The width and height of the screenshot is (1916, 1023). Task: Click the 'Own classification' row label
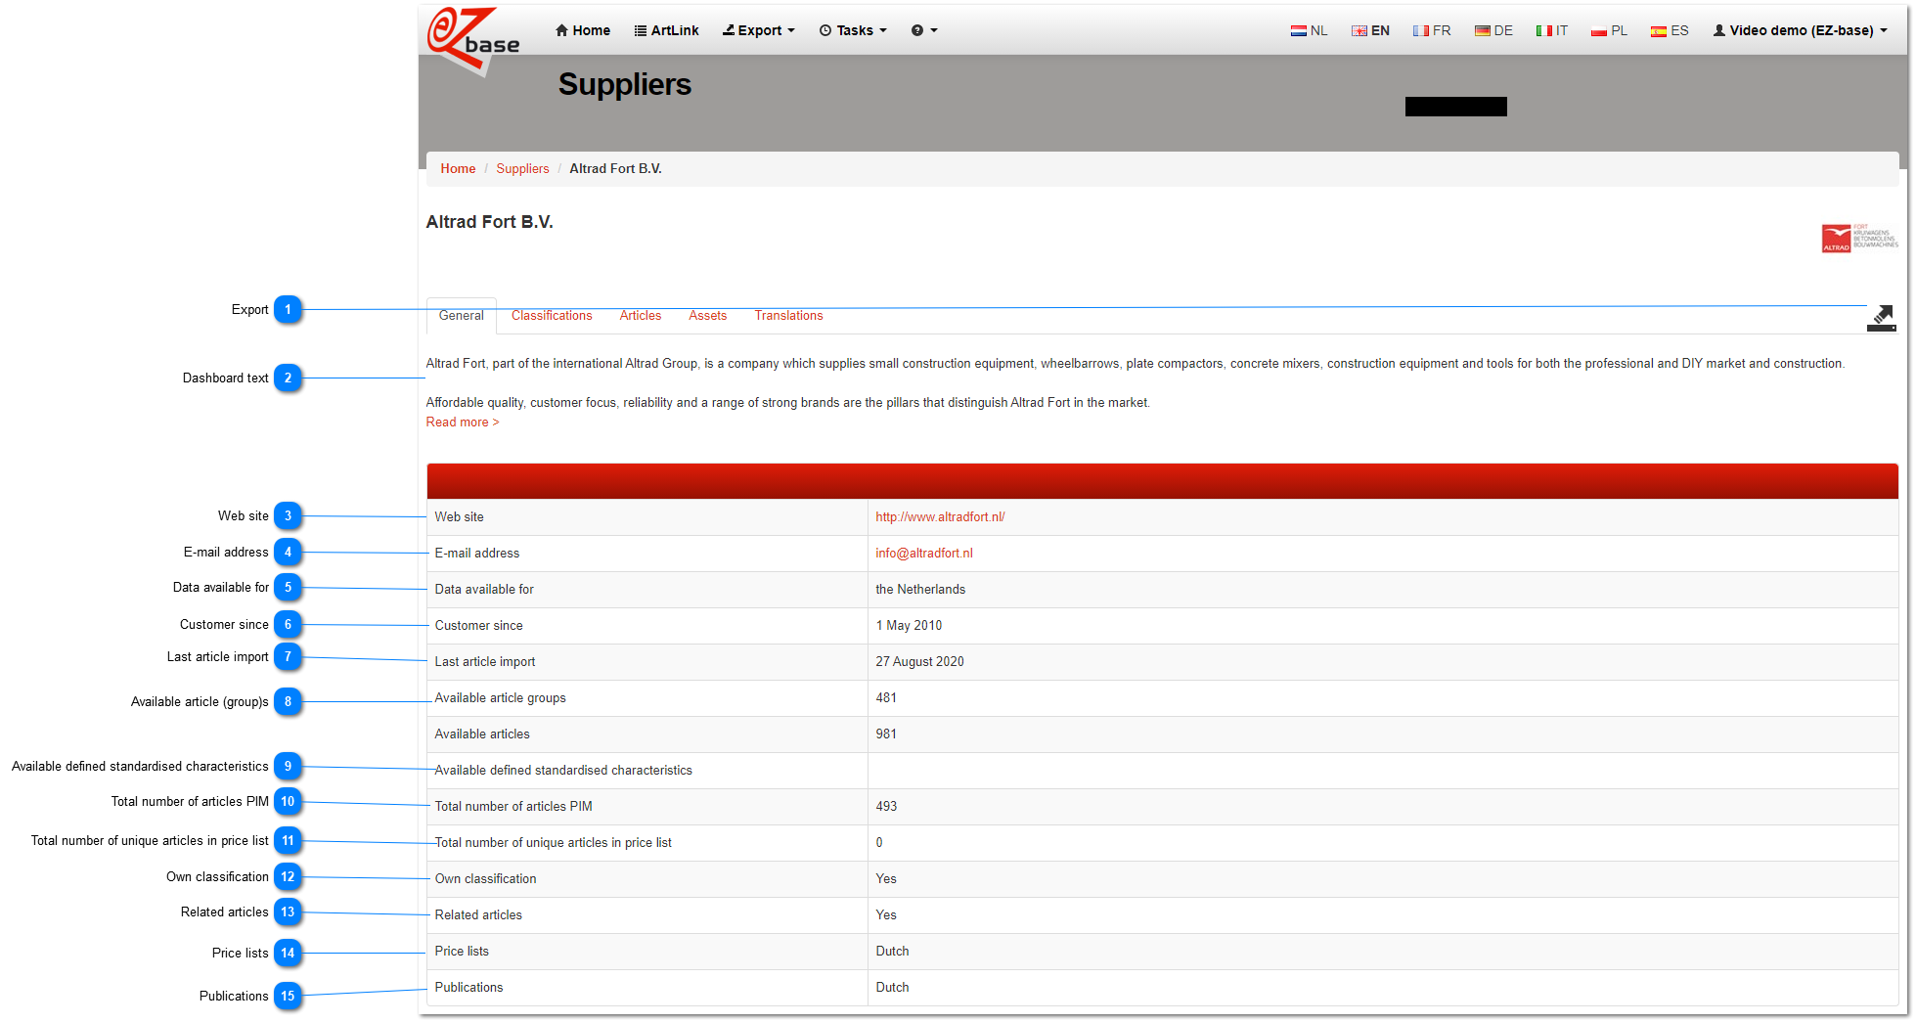486,879
